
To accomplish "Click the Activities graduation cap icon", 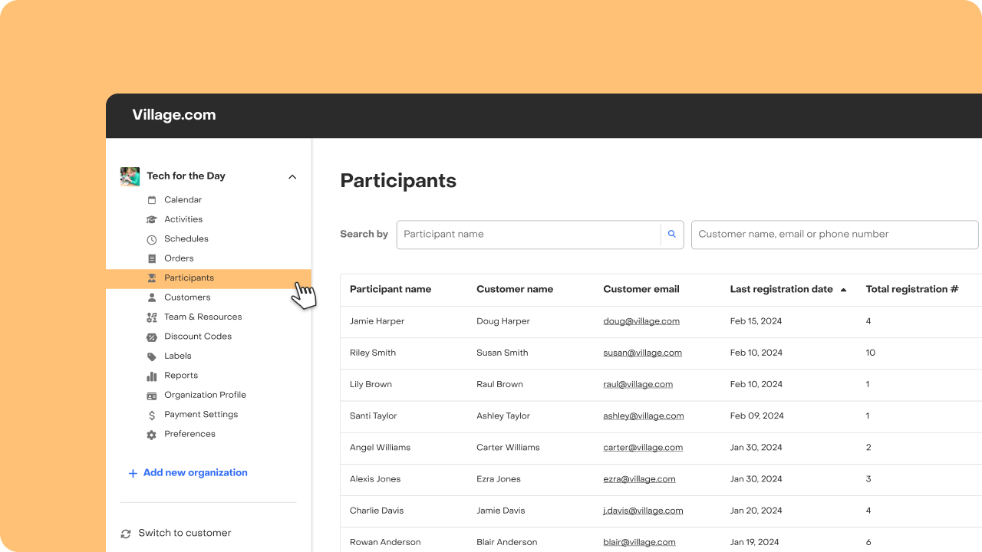I will point(152,219).
